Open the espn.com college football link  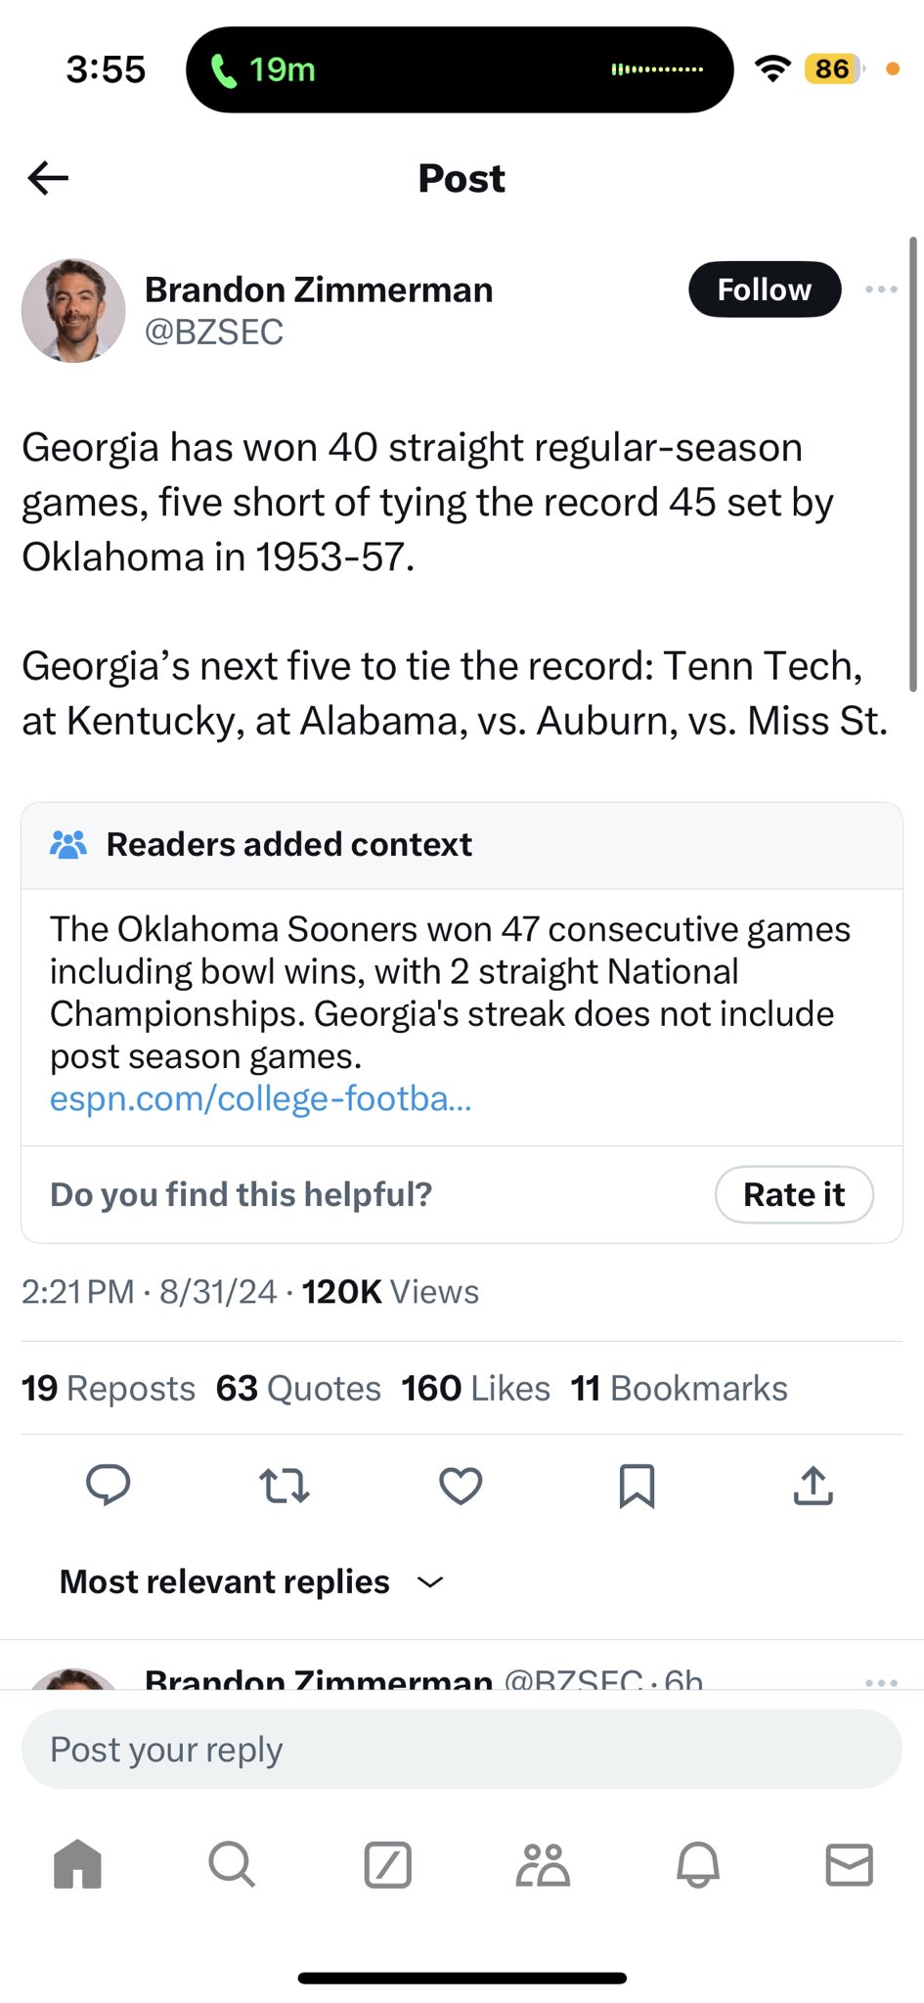(261, 1099)
